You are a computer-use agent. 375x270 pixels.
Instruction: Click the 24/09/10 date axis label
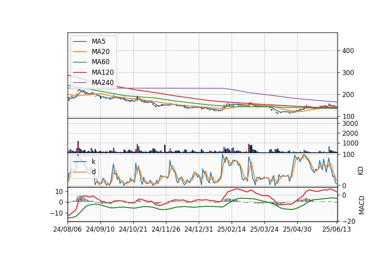pos(100,230)
